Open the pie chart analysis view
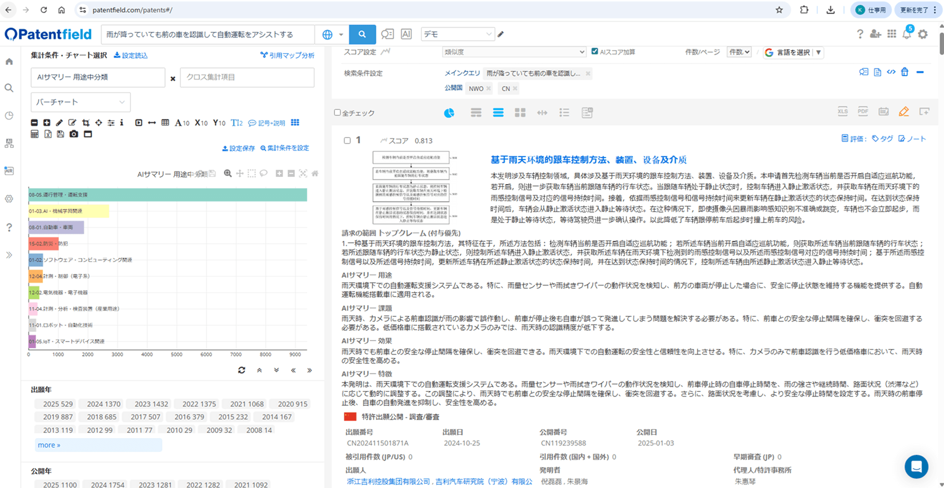The width and height of the screenshot is (944, 488). pos(449,113)
